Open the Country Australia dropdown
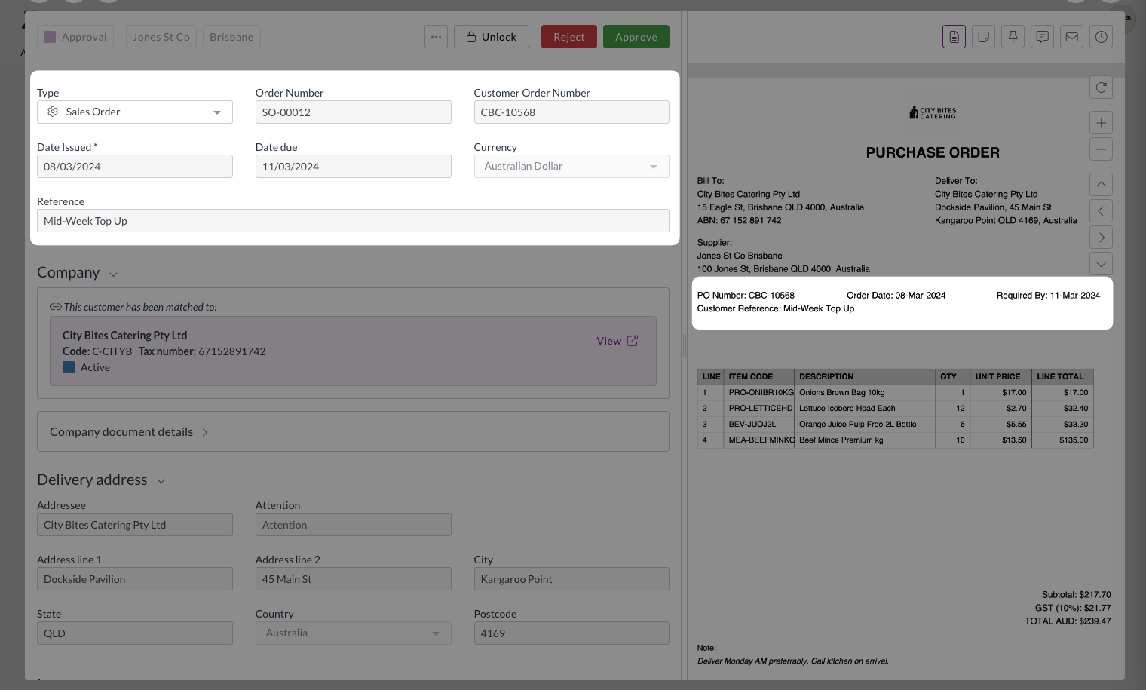The height and width of the screenshot is (690, 1146). (353, 633)
